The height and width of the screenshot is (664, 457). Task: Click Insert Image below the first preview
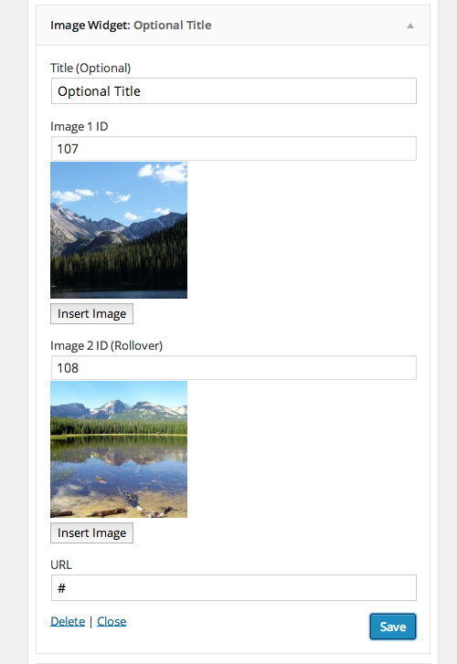[x=91, y=314]
